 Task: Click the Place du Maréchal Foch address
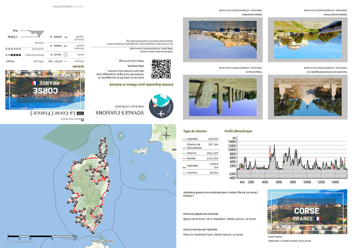pos(213,235)
